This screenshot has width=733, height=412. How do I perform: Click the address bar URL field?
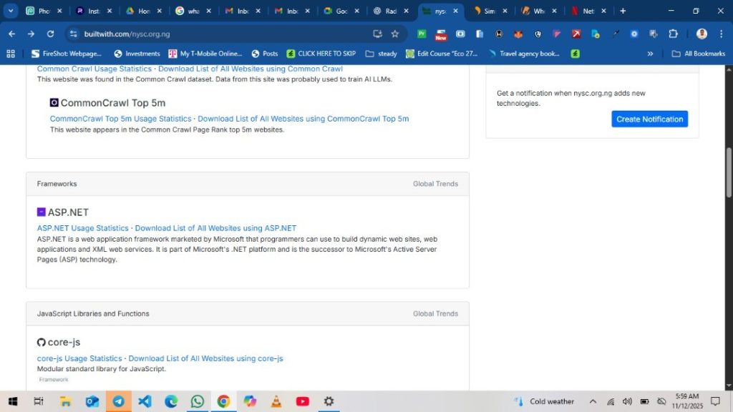pos(215,34)
